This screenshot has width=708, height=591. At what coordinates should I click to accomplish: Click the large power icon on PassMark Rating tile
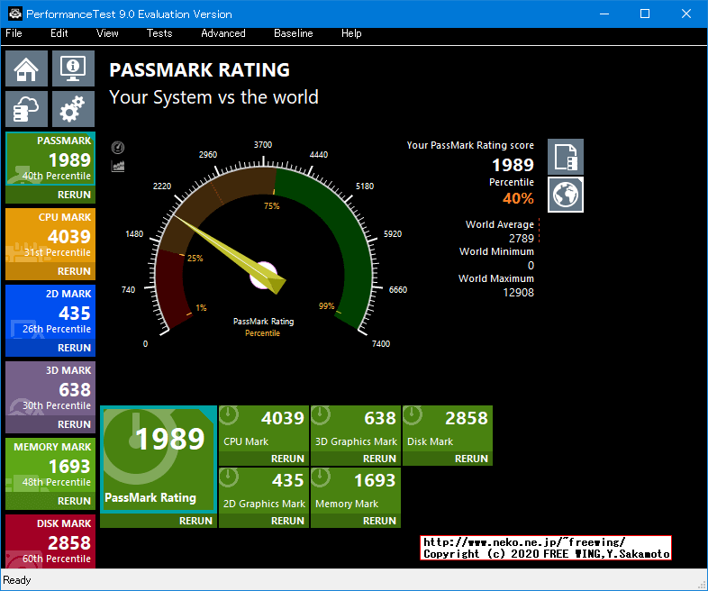coord(135,445)
